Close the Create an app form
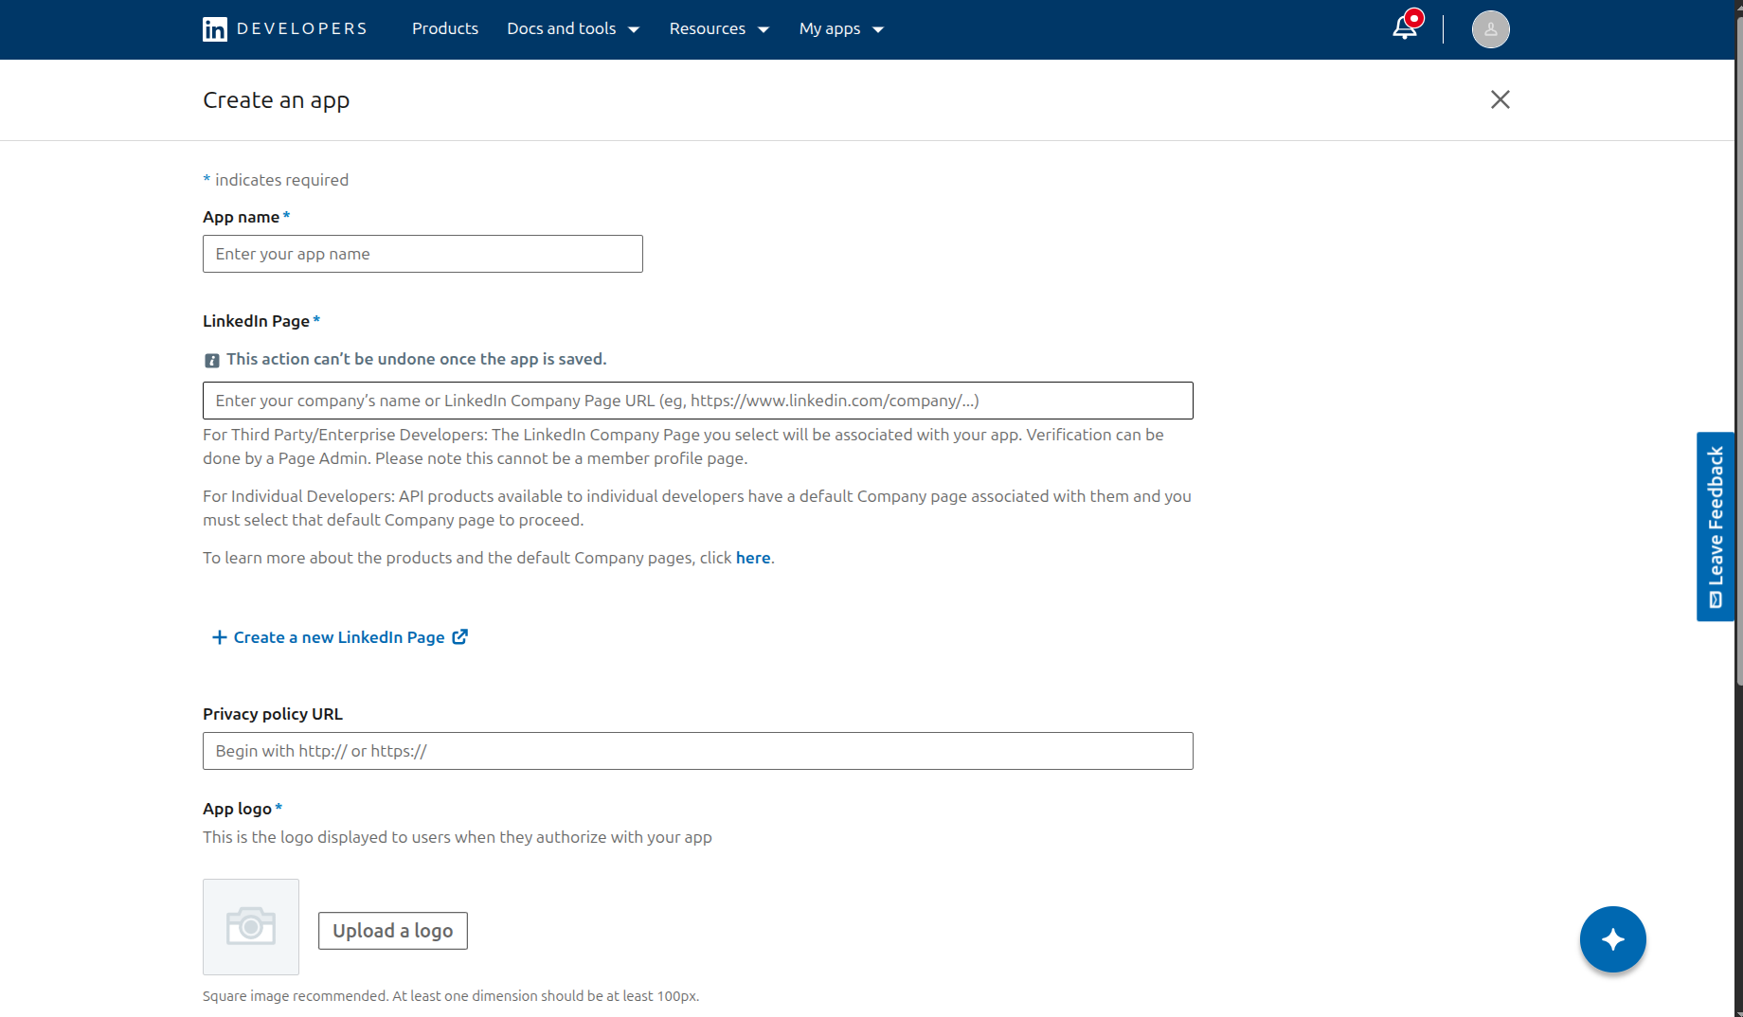 [1500, 99]
